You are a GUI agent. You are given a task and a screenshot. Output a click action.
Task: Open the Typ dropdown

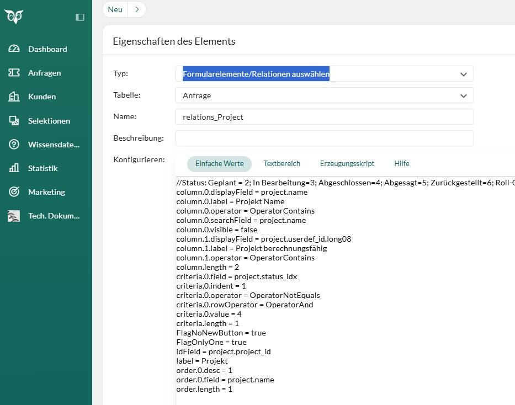pos(325,74)
